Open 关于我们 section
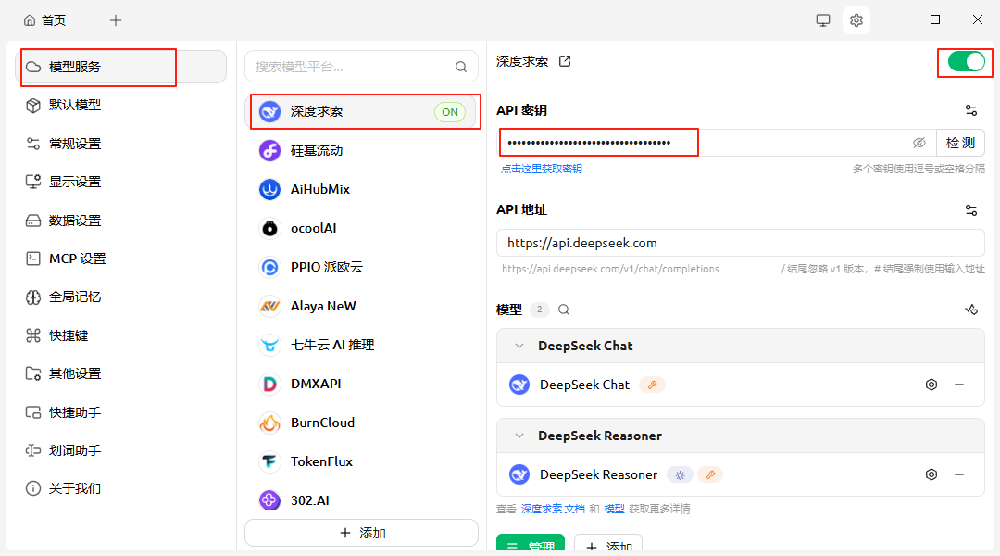 click(120, 489)
